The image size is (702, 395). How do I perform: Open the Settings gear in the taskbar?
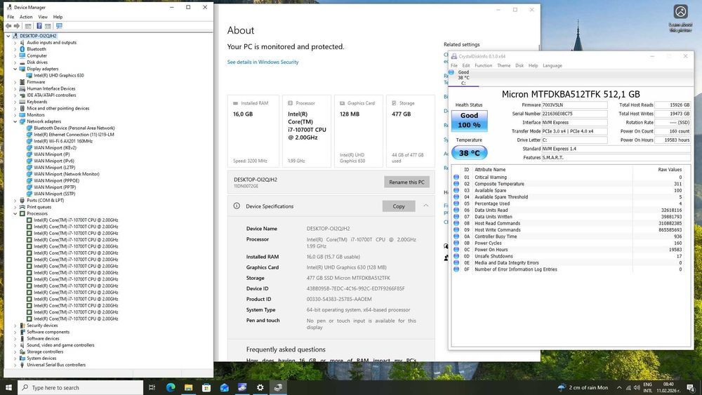point(260,387)
